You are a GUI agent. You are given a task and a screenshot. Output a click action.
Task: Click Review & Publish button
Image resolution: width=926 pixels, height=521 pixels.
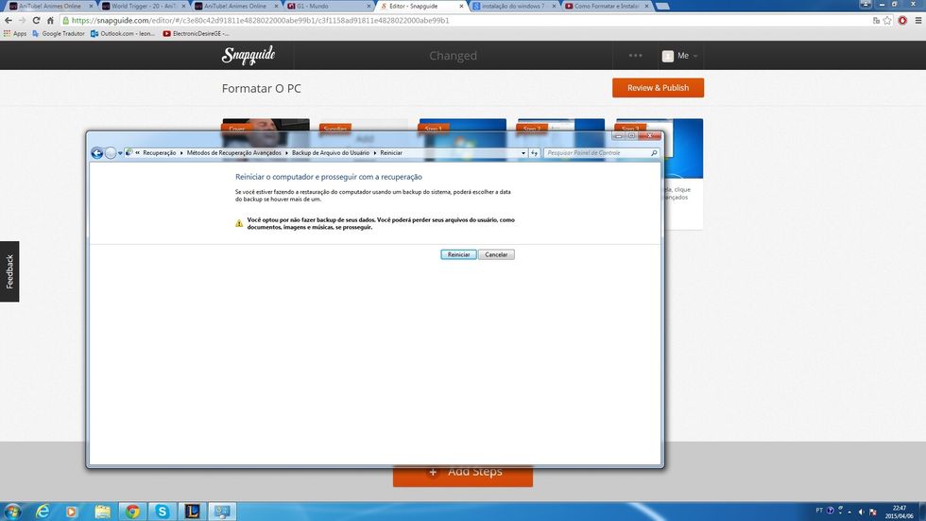[658, 88]
